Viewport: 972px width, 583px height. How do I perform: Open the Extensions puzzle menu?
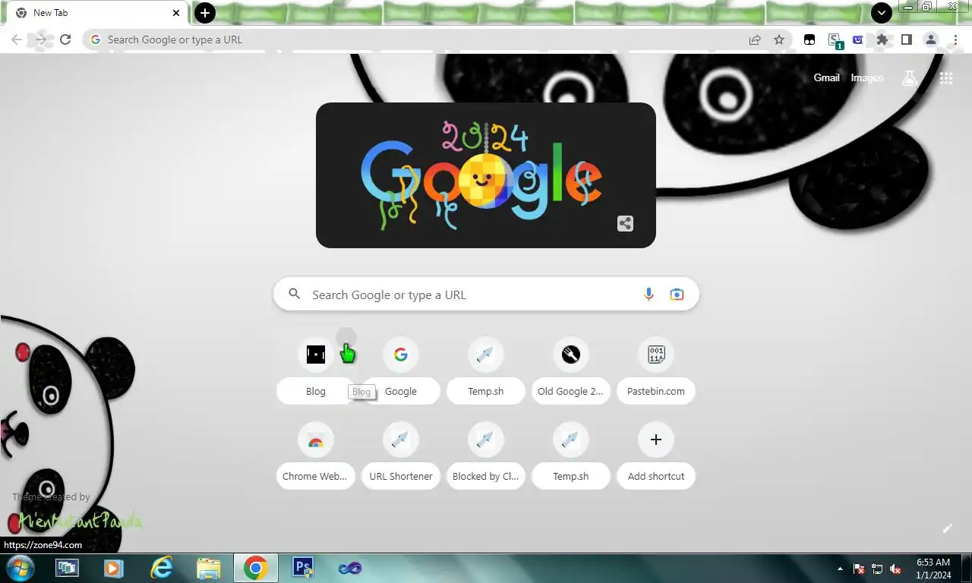(882, 39)
